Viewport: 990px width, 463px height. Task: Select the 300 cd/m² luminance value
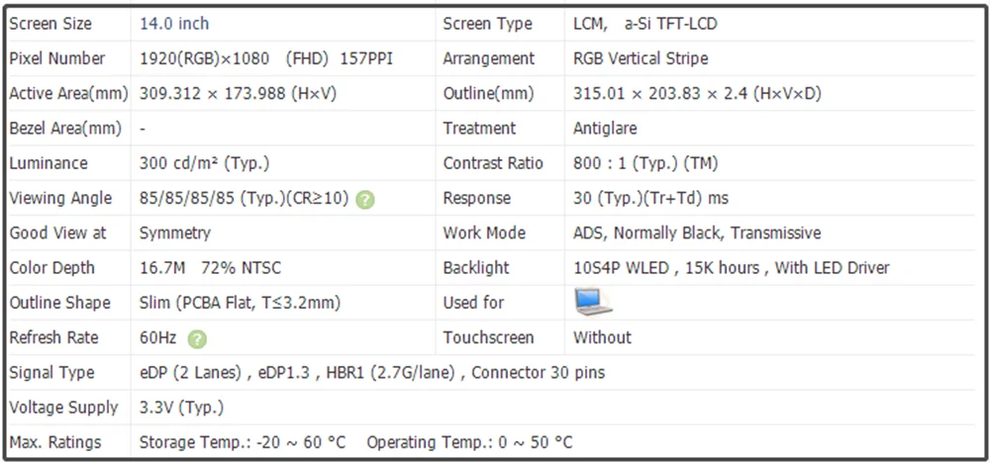point(204,163)
